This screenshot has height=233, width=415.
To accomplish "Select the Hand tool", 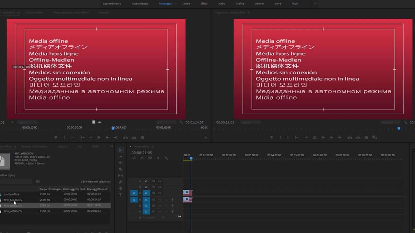I will coord(121,188).
